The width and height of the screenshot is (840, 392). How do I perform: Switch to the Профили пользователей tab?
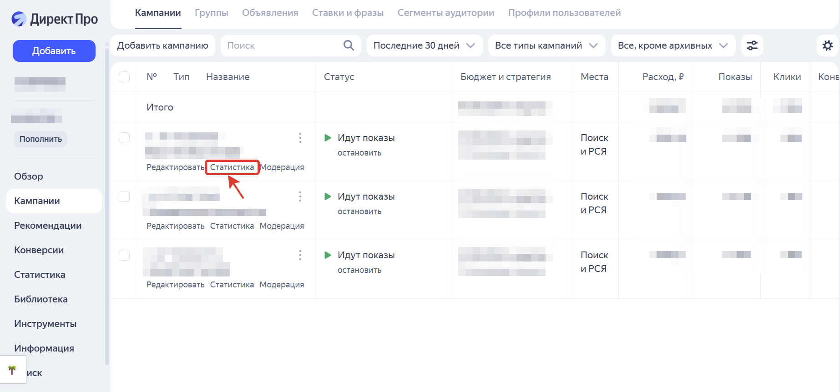(x=565, y=13)
